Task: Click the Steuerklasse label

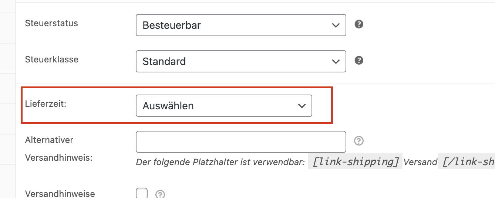Action: tap(52, 59)
